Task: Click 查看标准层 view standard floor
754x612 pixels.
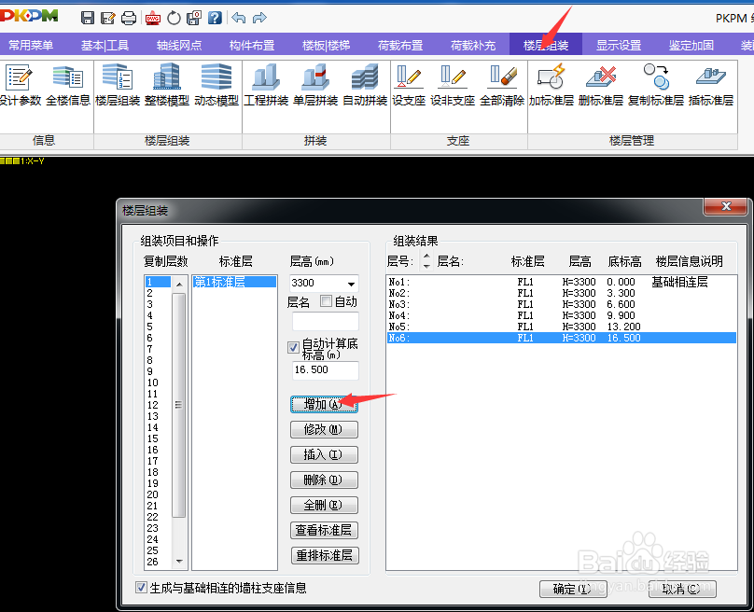Action: (x=324, y=530)
